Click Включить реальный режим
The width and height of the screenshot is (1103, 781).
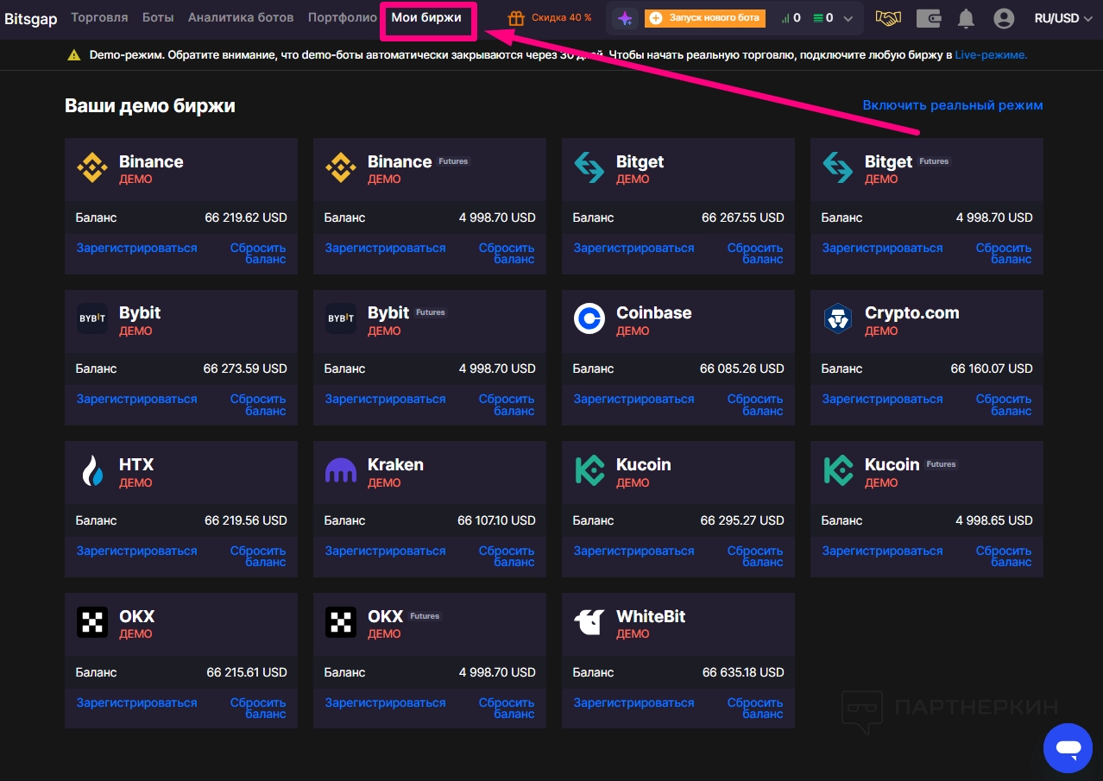click(953, 105)
